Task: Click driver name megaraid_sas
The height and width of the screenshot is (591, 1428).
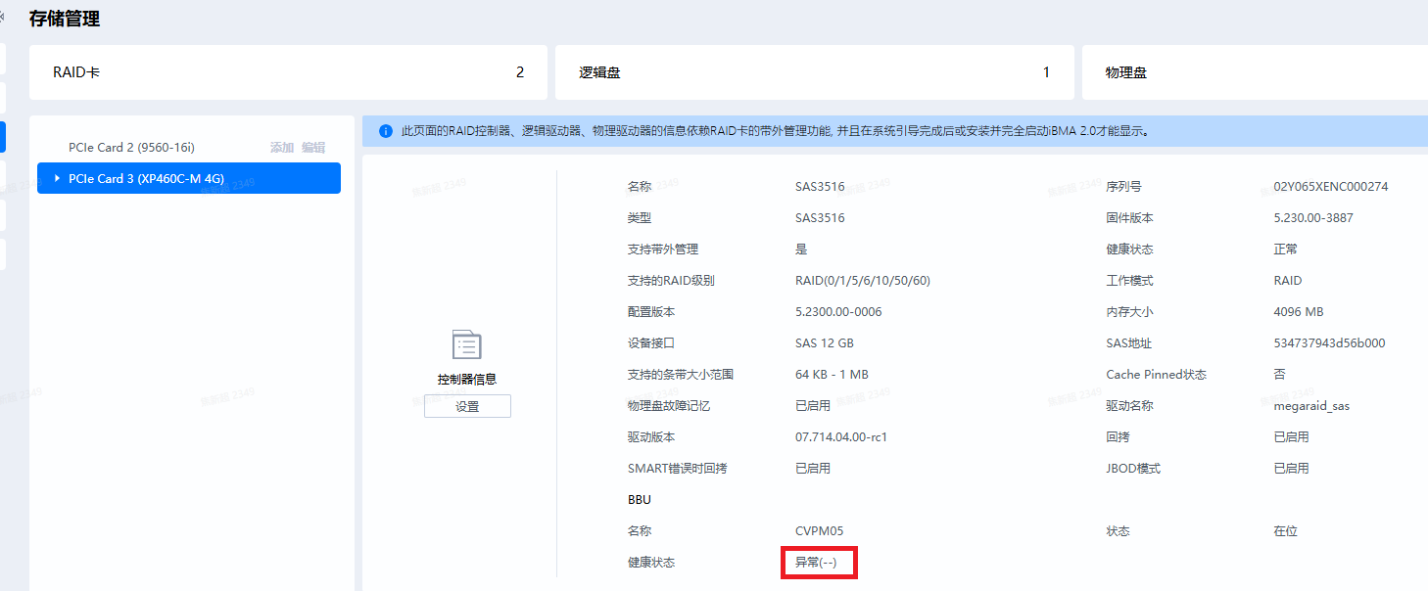Action: click(1310, 406)
